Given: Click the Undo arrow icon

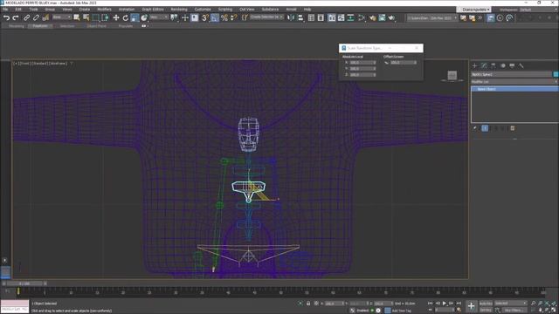Looking at the screenshot, I should pos(6,17).
